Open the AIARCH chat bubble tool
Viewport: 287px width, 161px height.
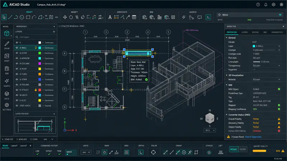[199, 17]
